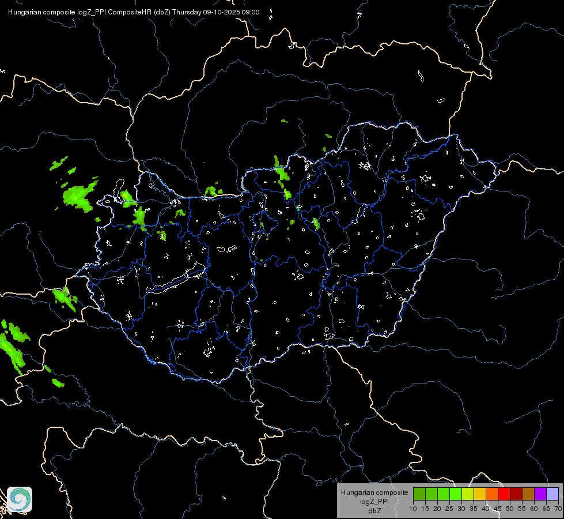Click the legend scale value '20'

click(437, 509)
